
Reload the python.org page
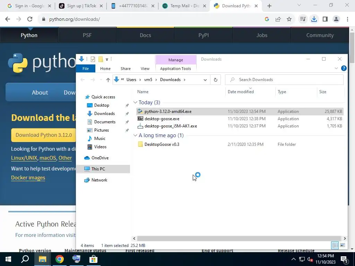30,19
